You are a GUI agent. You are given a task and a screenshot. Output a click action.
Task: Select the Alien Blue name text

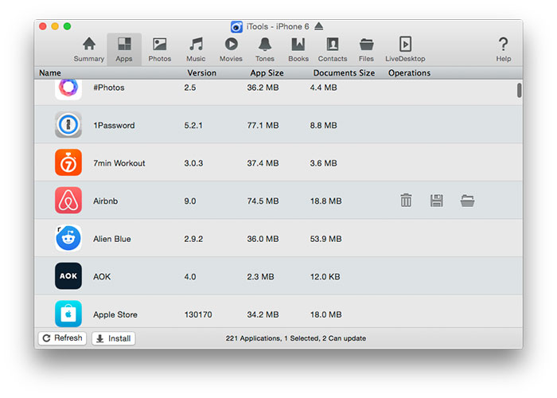[112, 239]
